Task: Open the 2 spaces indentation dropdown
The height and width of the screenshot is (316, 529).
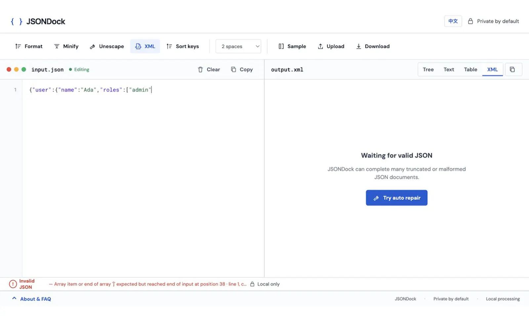Action: (238, 46)
